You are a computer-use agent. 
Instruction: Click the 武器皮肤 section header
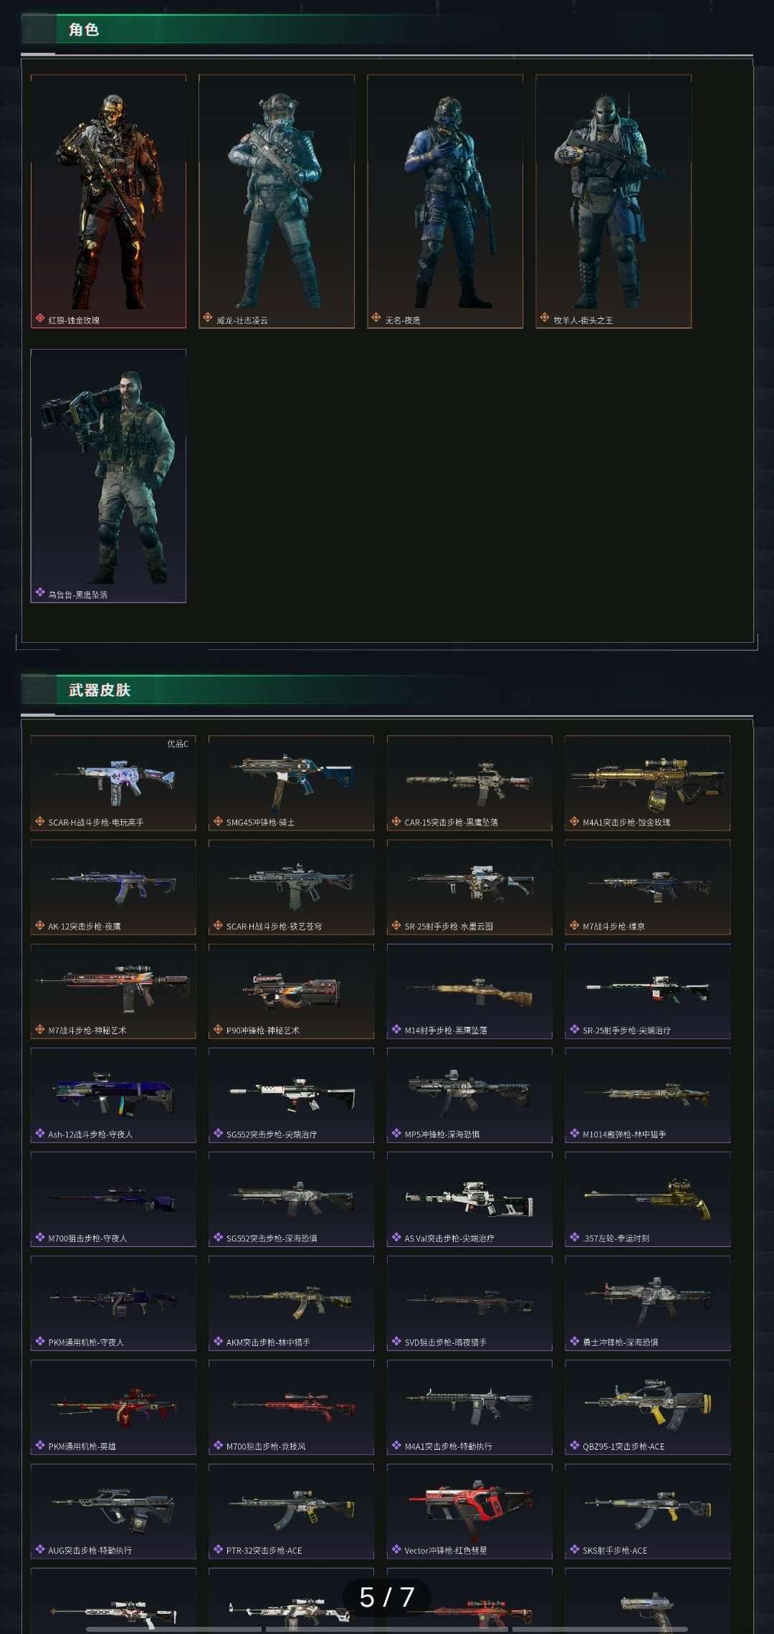pos(100,690)
